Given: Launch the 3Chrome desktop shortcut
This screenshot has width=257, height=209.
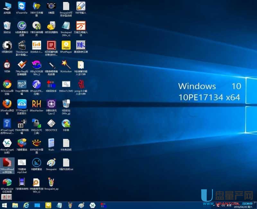Looking at the screenshot, I should click(7, 87).
